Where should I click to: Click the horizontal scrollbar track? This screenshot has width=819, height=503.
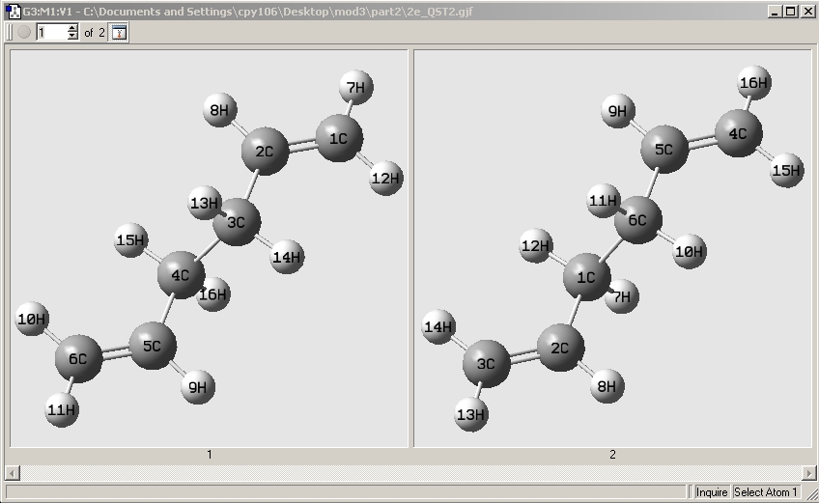click(x=410, y=473)
